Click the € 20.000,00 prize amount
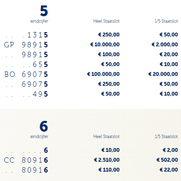This screenshot has width=181, height=181. [x=163, y=74]
